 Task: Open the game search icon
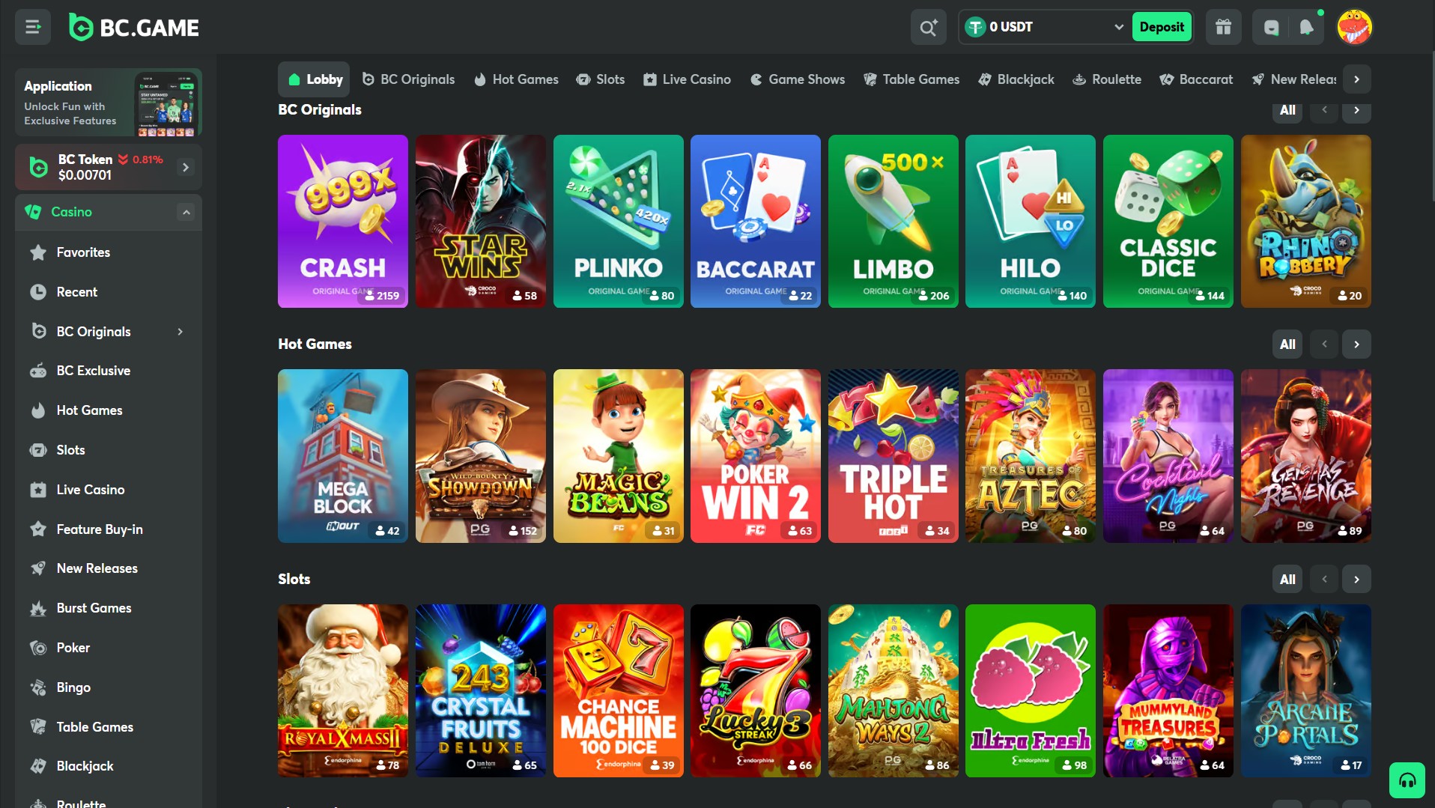click(x=928, y=28)
